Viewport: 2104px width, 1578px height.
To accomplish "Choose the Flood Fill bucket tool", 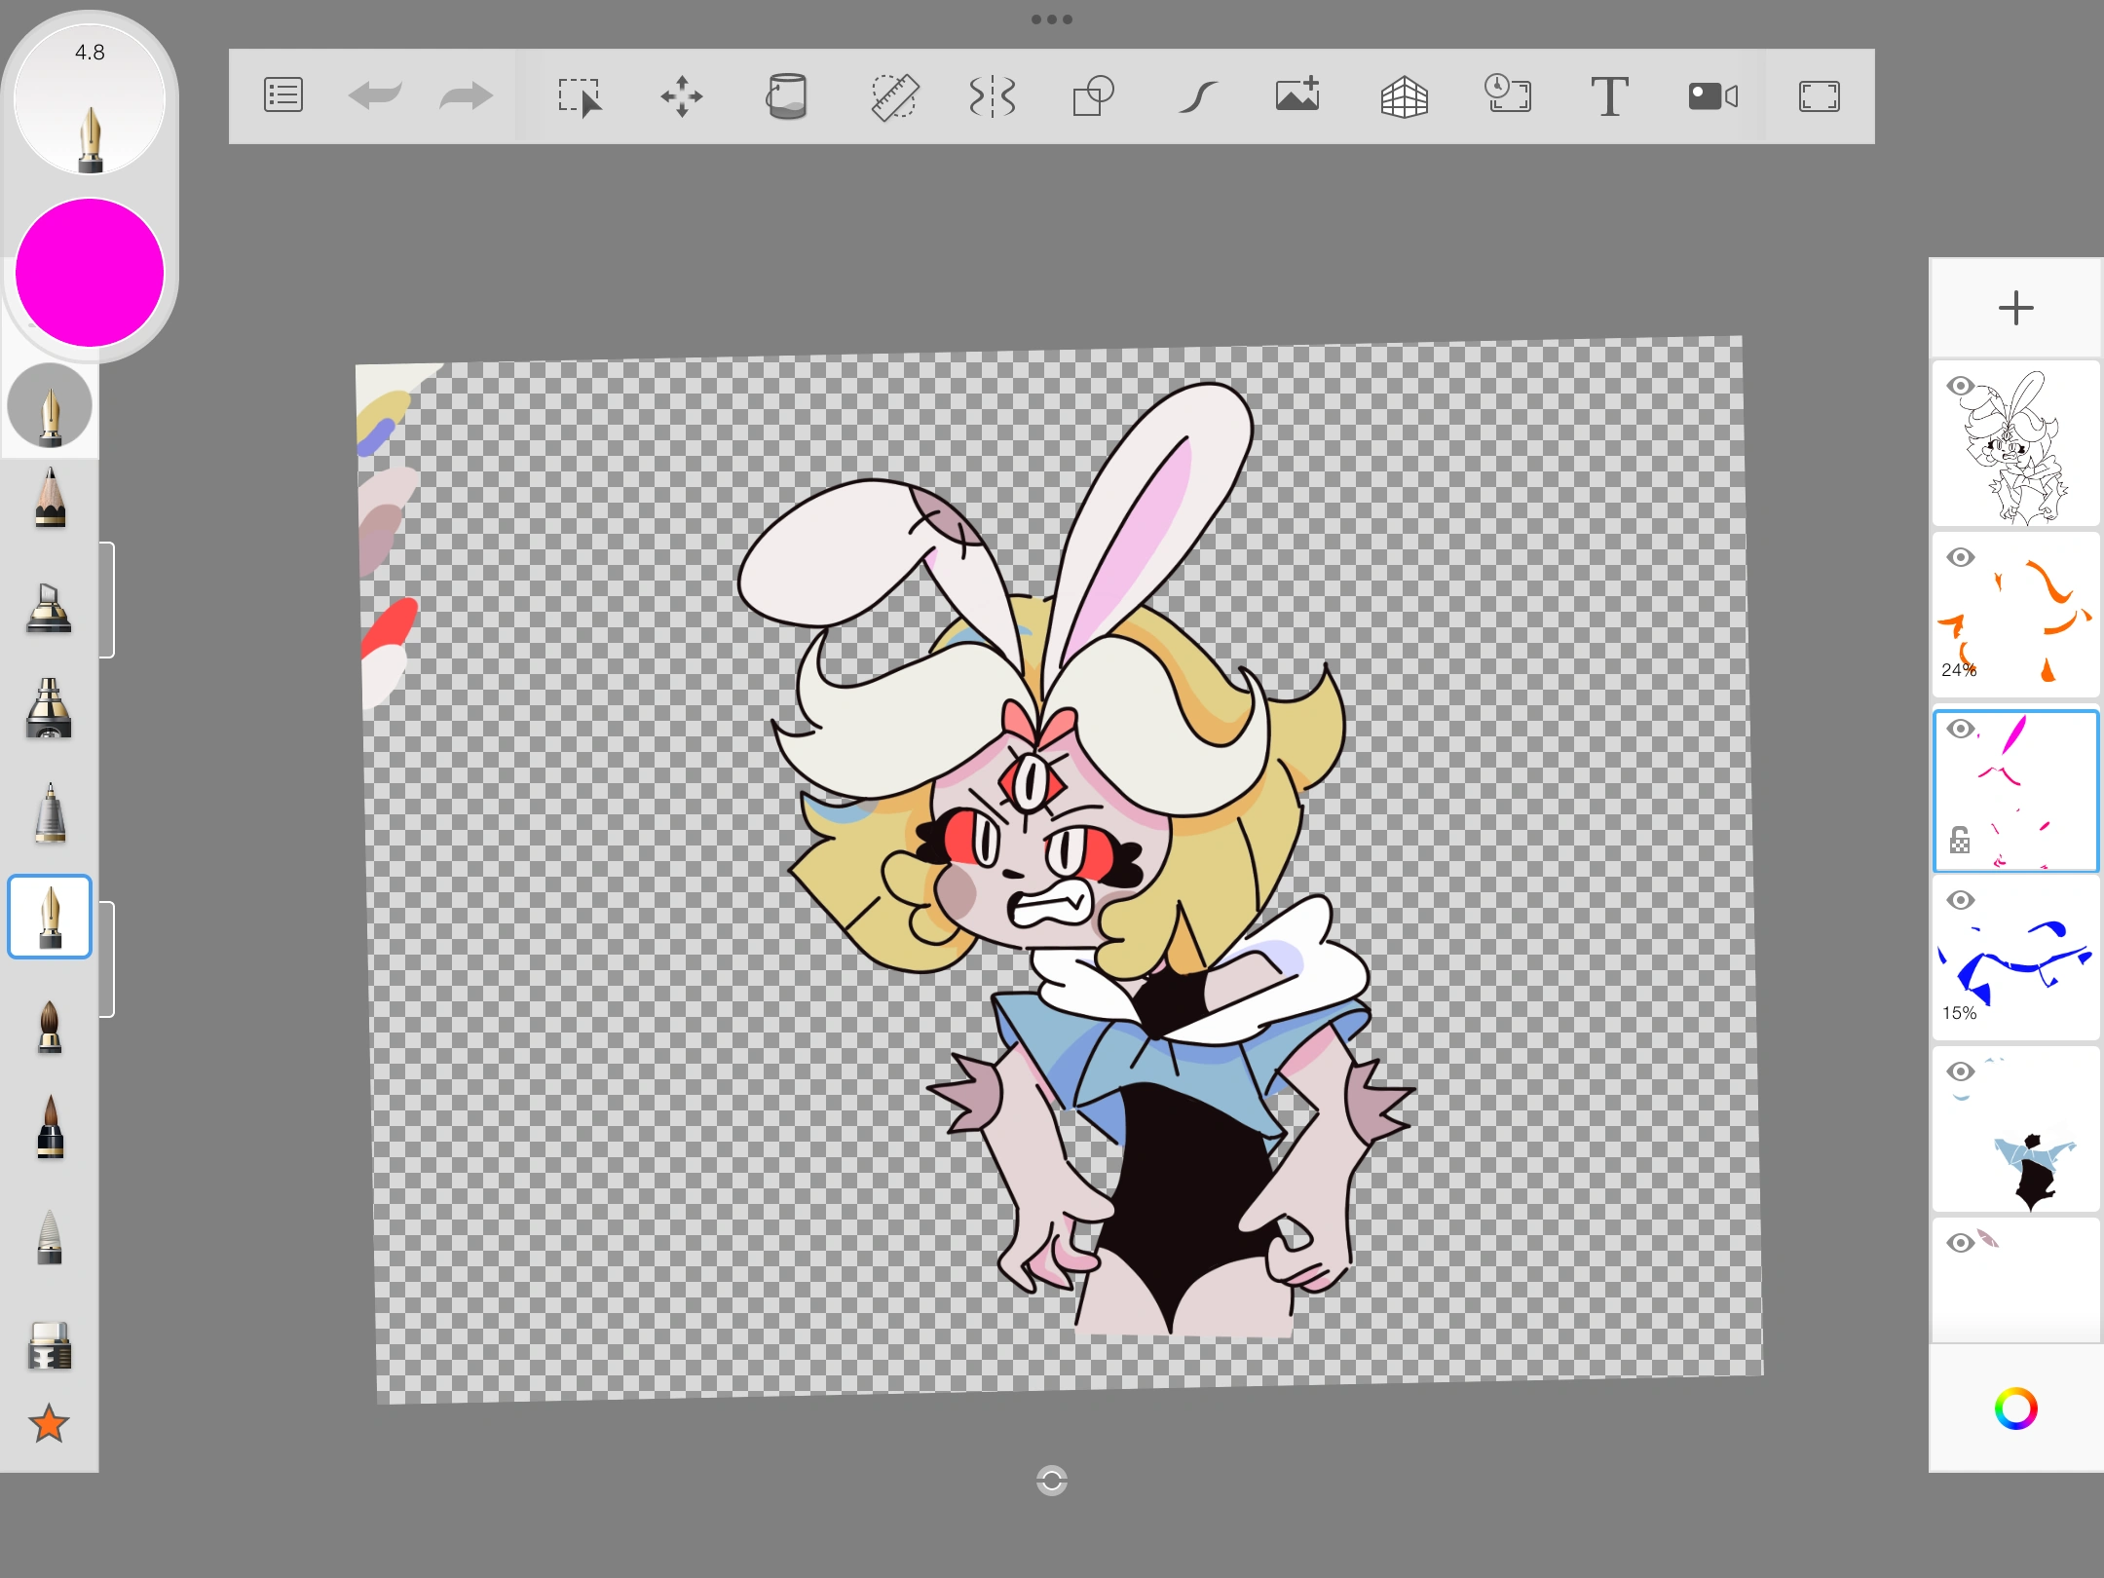I will pyautogui.click(x=786, y=96).
